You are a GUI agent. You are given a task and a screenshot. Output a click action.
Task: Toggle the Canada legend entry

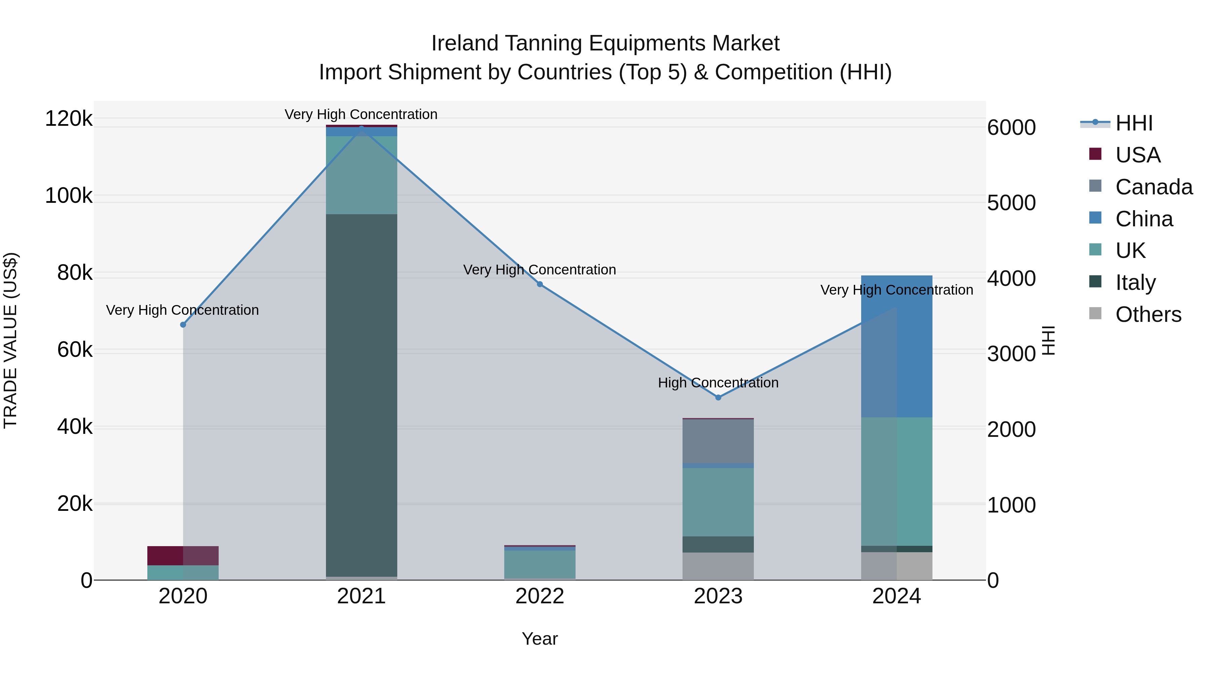coord(1140,187)
